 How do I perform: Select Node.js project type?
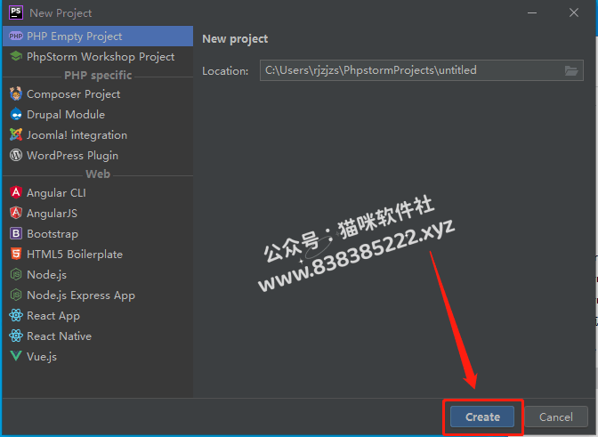click(x=98, y=274)
